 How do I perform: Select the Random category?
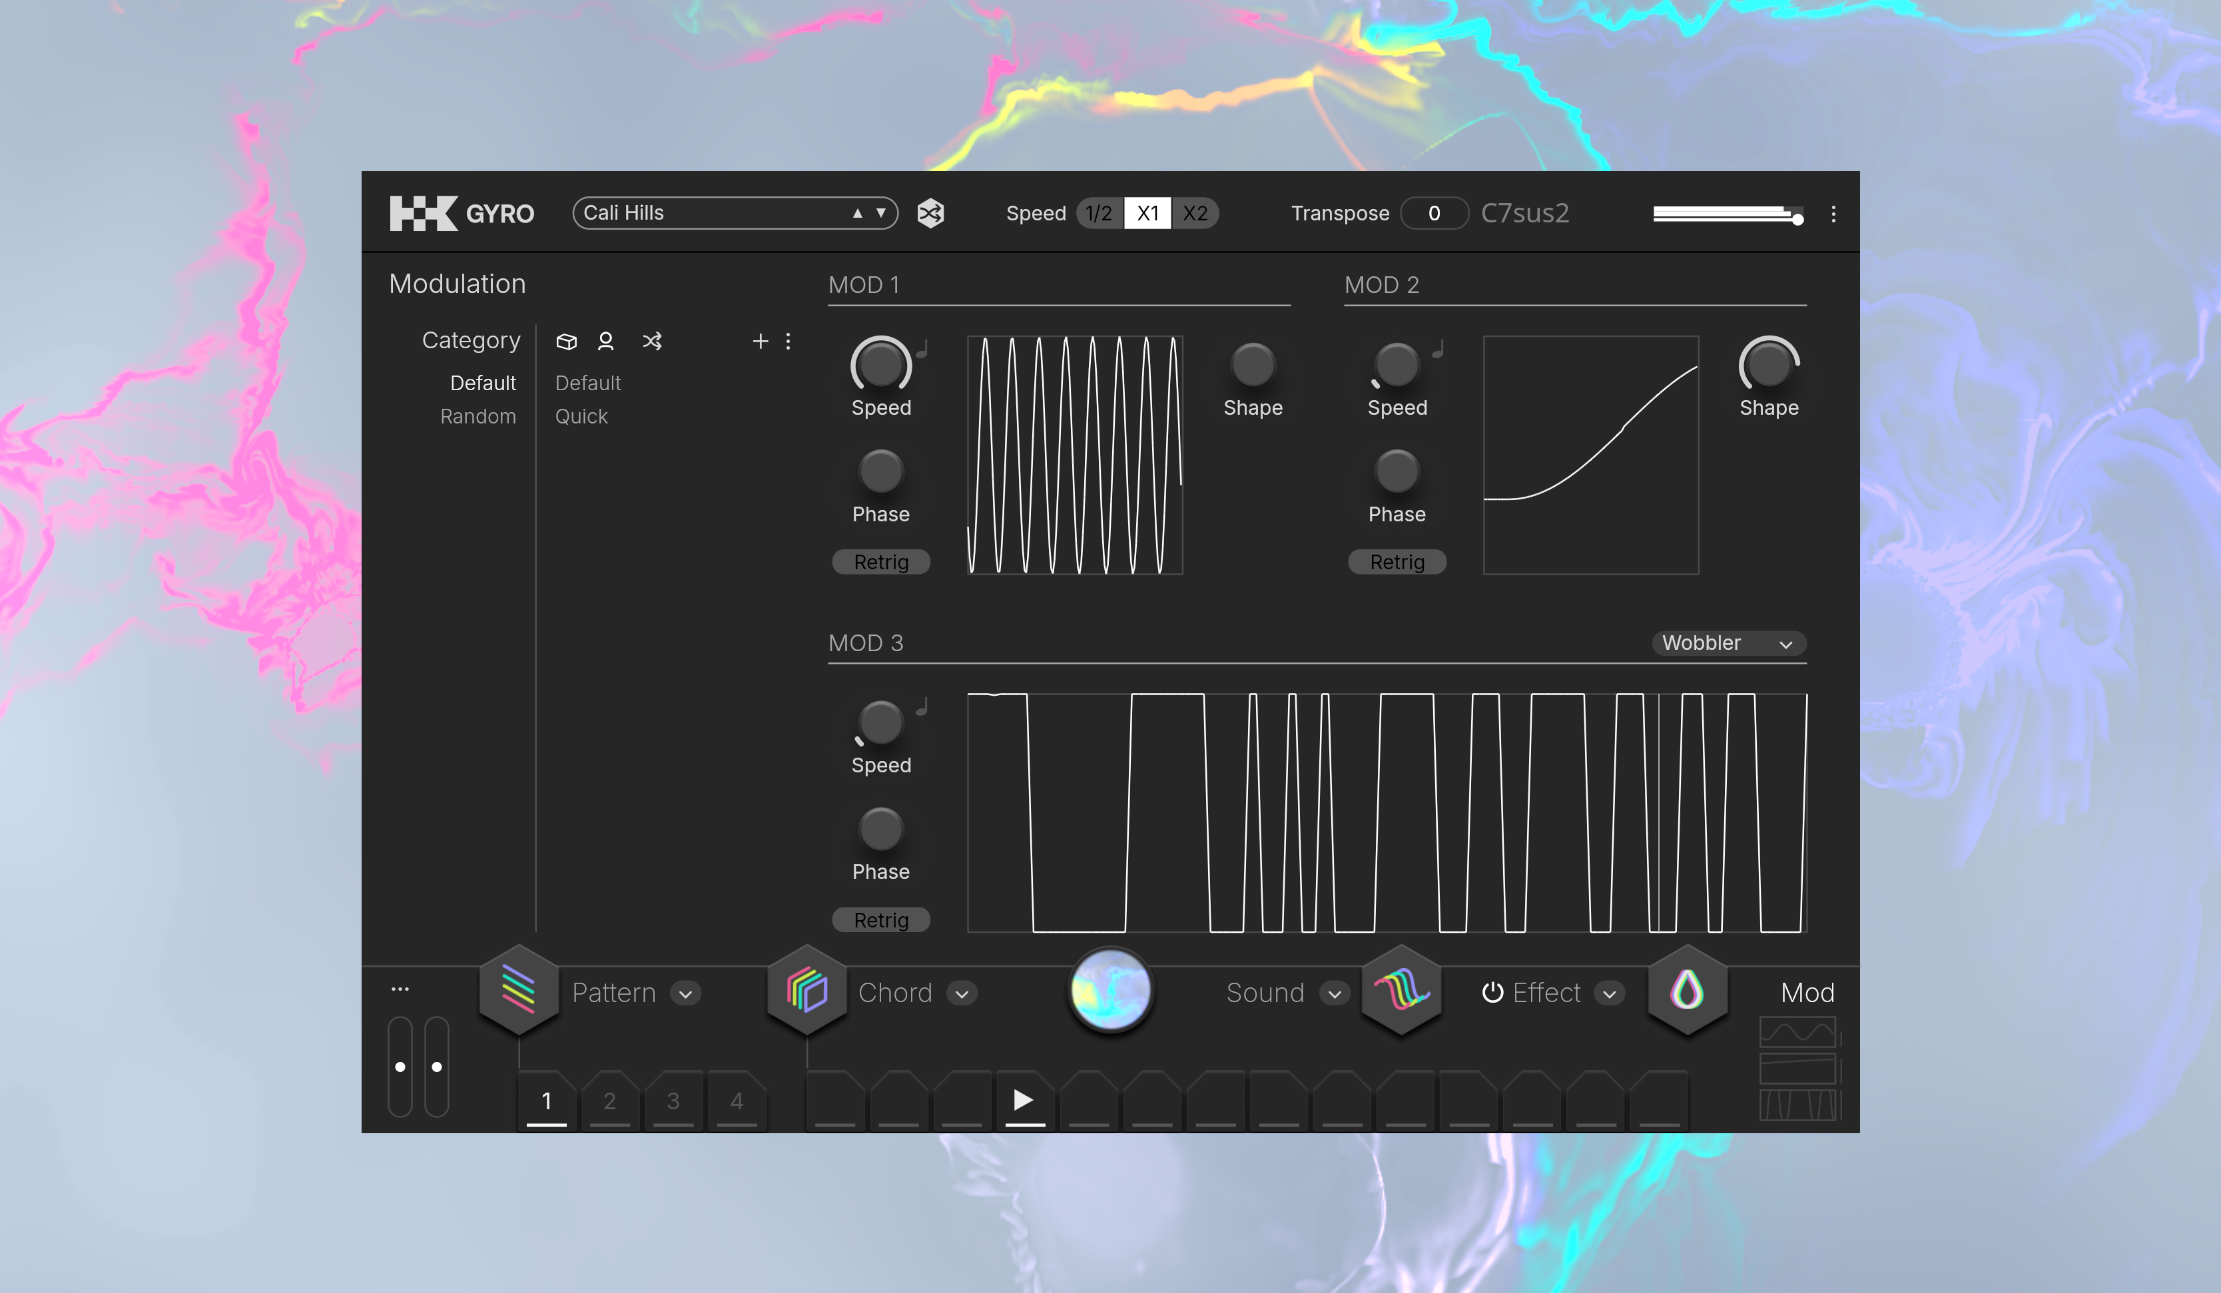coord(477,417)
